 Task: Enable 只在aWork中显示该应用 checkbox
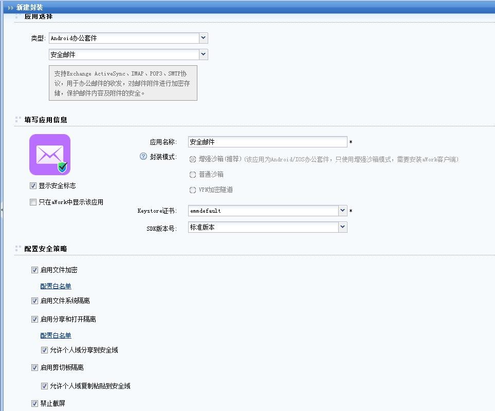(x=33, y=202)
